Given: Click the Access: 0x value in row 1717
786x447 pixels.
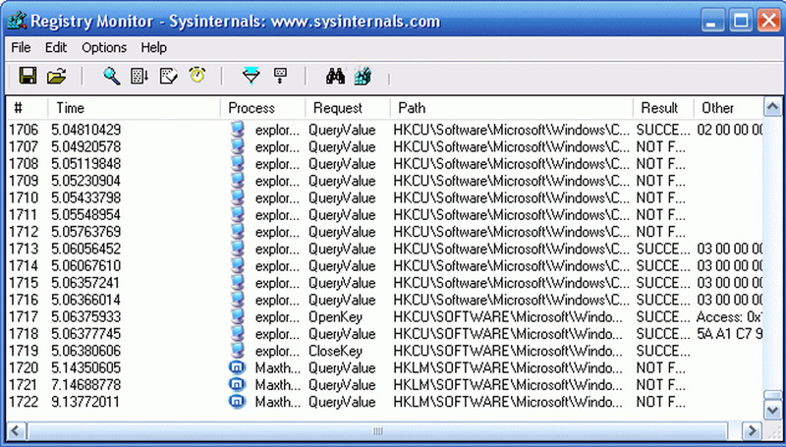Looking at the screenshot, I should tap(729, 317).
